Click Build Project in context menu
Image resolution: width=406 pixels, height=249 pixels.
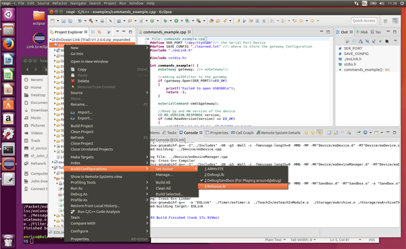click(x=107, y=126)
